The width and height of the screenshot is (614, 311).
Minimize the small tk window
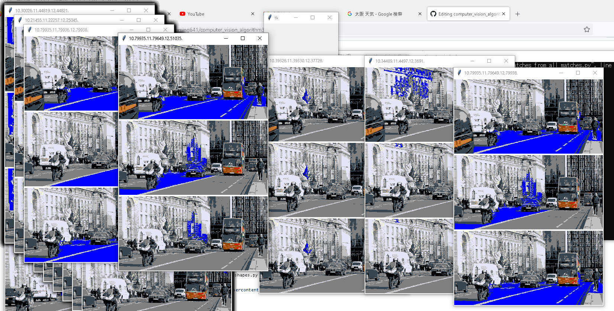[x=296, y=17]
